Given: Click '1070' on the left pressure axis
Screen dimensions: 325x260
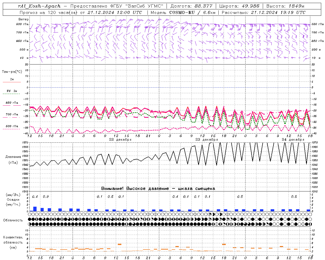Looking at the screenshot, I should click(25, 143).
